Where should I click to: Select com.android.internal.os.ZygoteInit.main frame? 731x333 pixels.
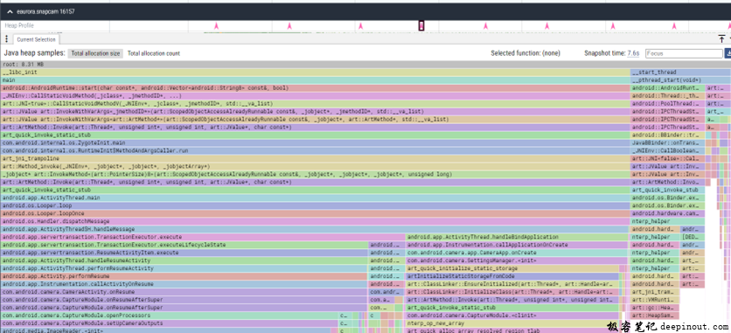point(315,143)
